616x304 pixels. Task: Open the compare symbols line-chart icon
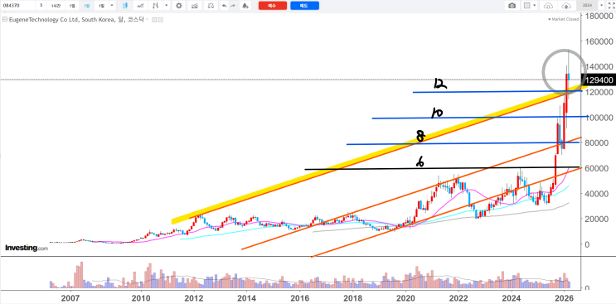click(140, 6)
